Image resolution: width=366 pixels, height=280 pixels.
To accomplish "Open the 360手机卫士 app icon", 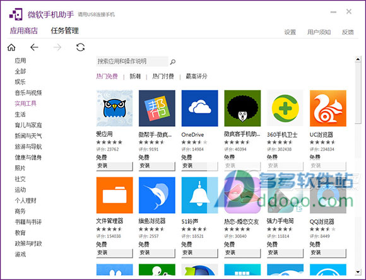I will [285, 108].
